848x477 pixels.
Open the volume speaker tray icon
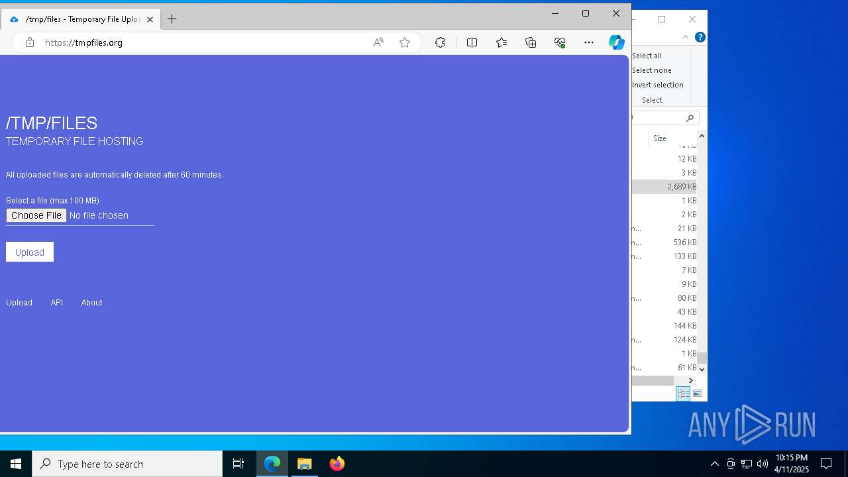[763, 464]
